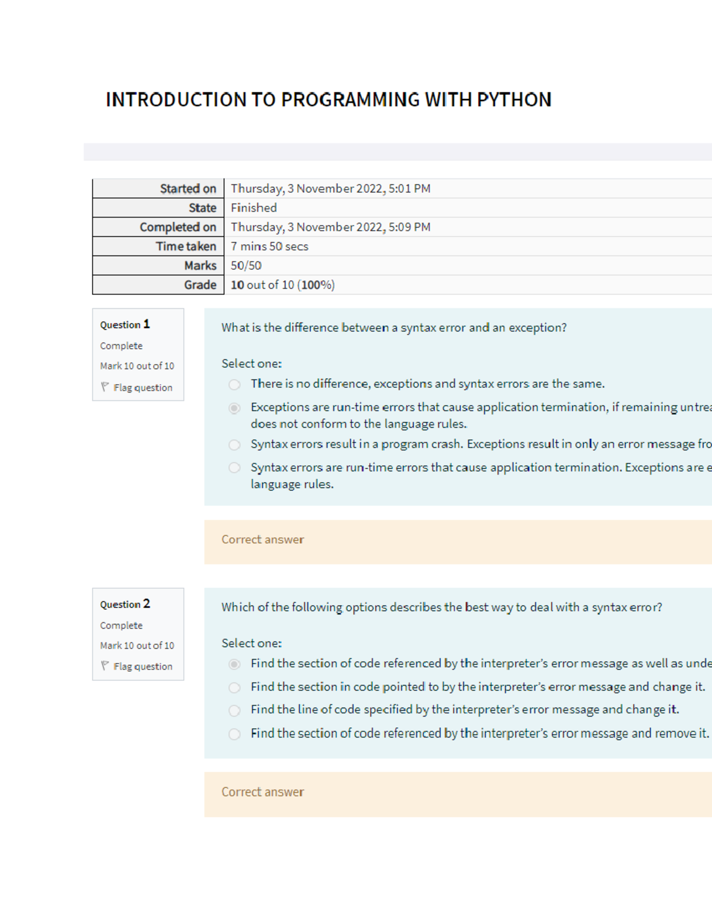
Task: Click the '7 mins 50 secs' time taken value
Action: tap(269, 246)
